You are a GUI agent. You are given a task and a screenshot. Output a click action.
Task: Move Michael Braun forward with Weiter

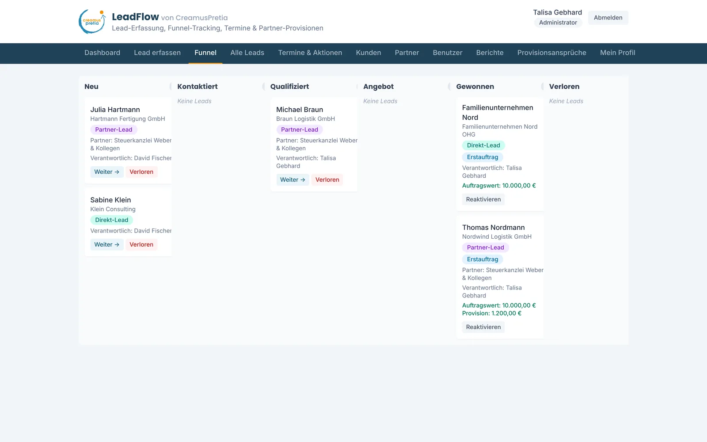point(293,180)
